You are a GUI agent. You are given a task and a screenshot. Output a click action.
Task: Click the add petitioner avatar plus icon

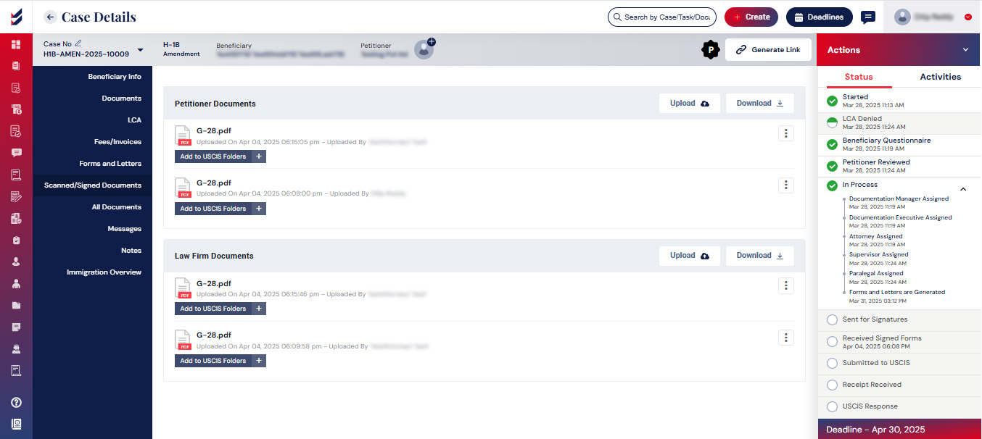coord(431,42)
